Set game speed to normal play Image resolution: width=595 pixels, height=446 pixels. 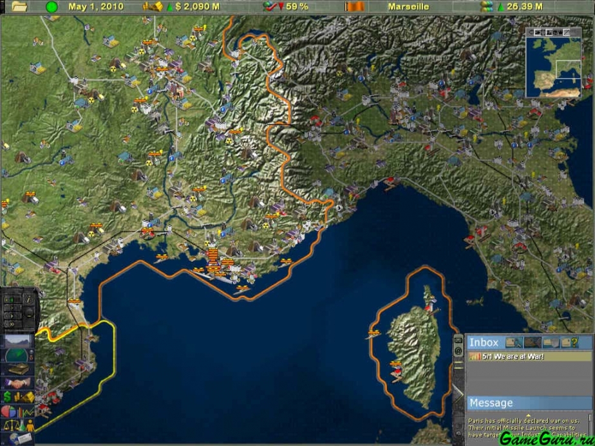tap(13, 316)
